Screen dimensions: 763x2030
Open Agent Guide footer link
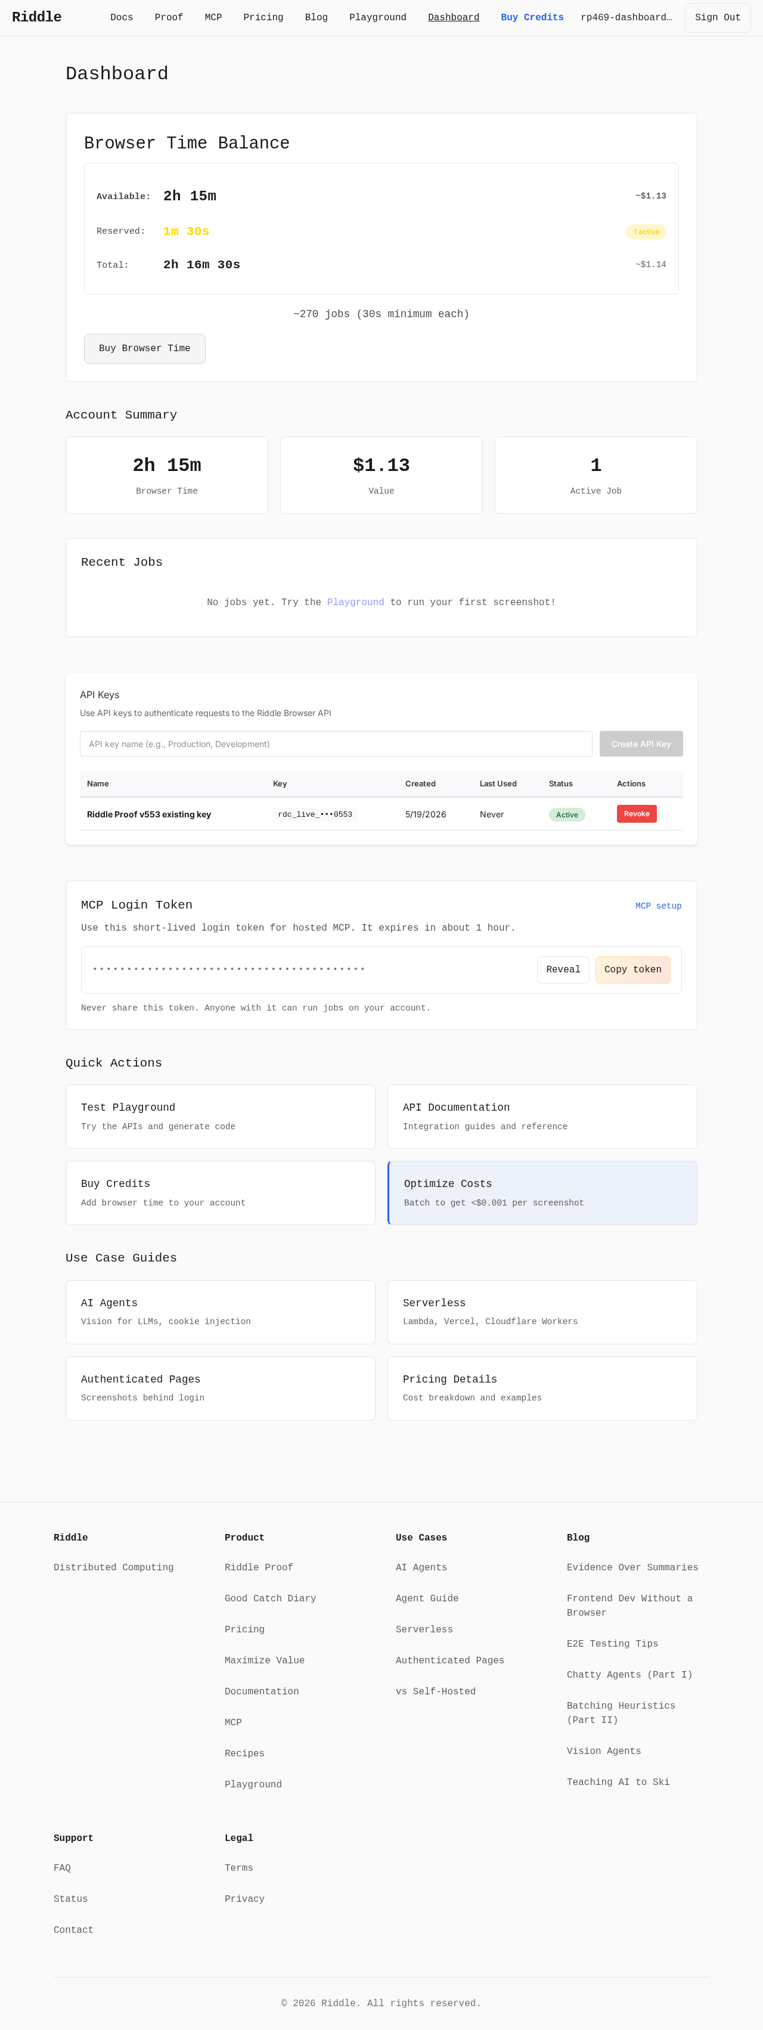[x=427, y=1598]
